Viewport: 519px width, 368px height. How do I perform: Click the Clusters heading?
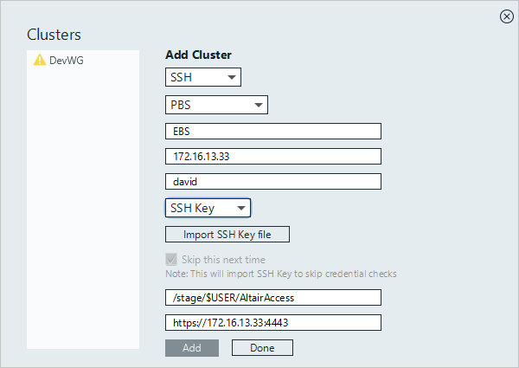coord(54,35)
